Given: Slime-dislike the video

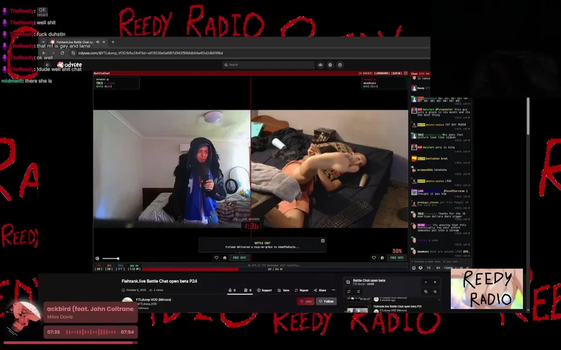Looking at the screenshot, I should tap(247, 290).
